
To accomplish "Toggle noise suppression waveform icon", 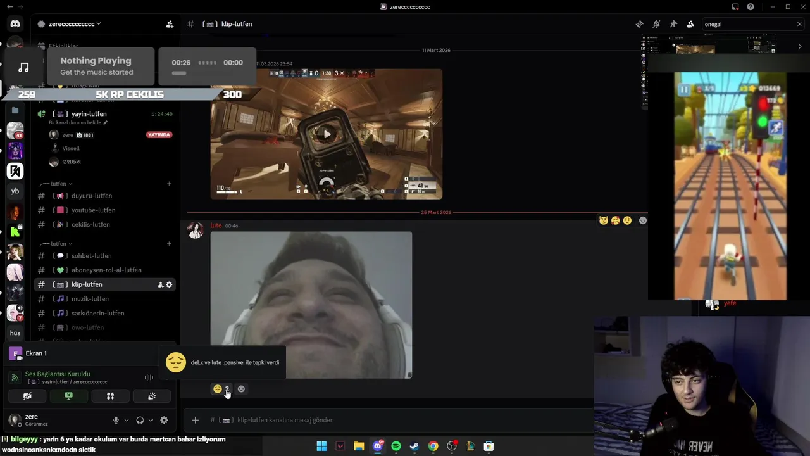I will coord(149,377).
